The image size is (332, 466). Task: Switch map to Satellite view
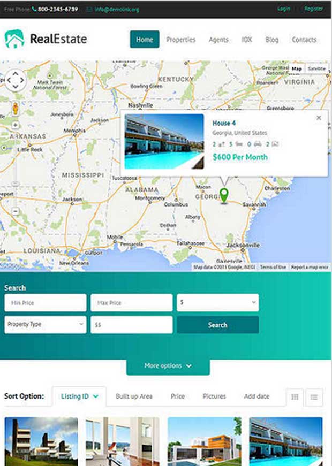[316, 68]
